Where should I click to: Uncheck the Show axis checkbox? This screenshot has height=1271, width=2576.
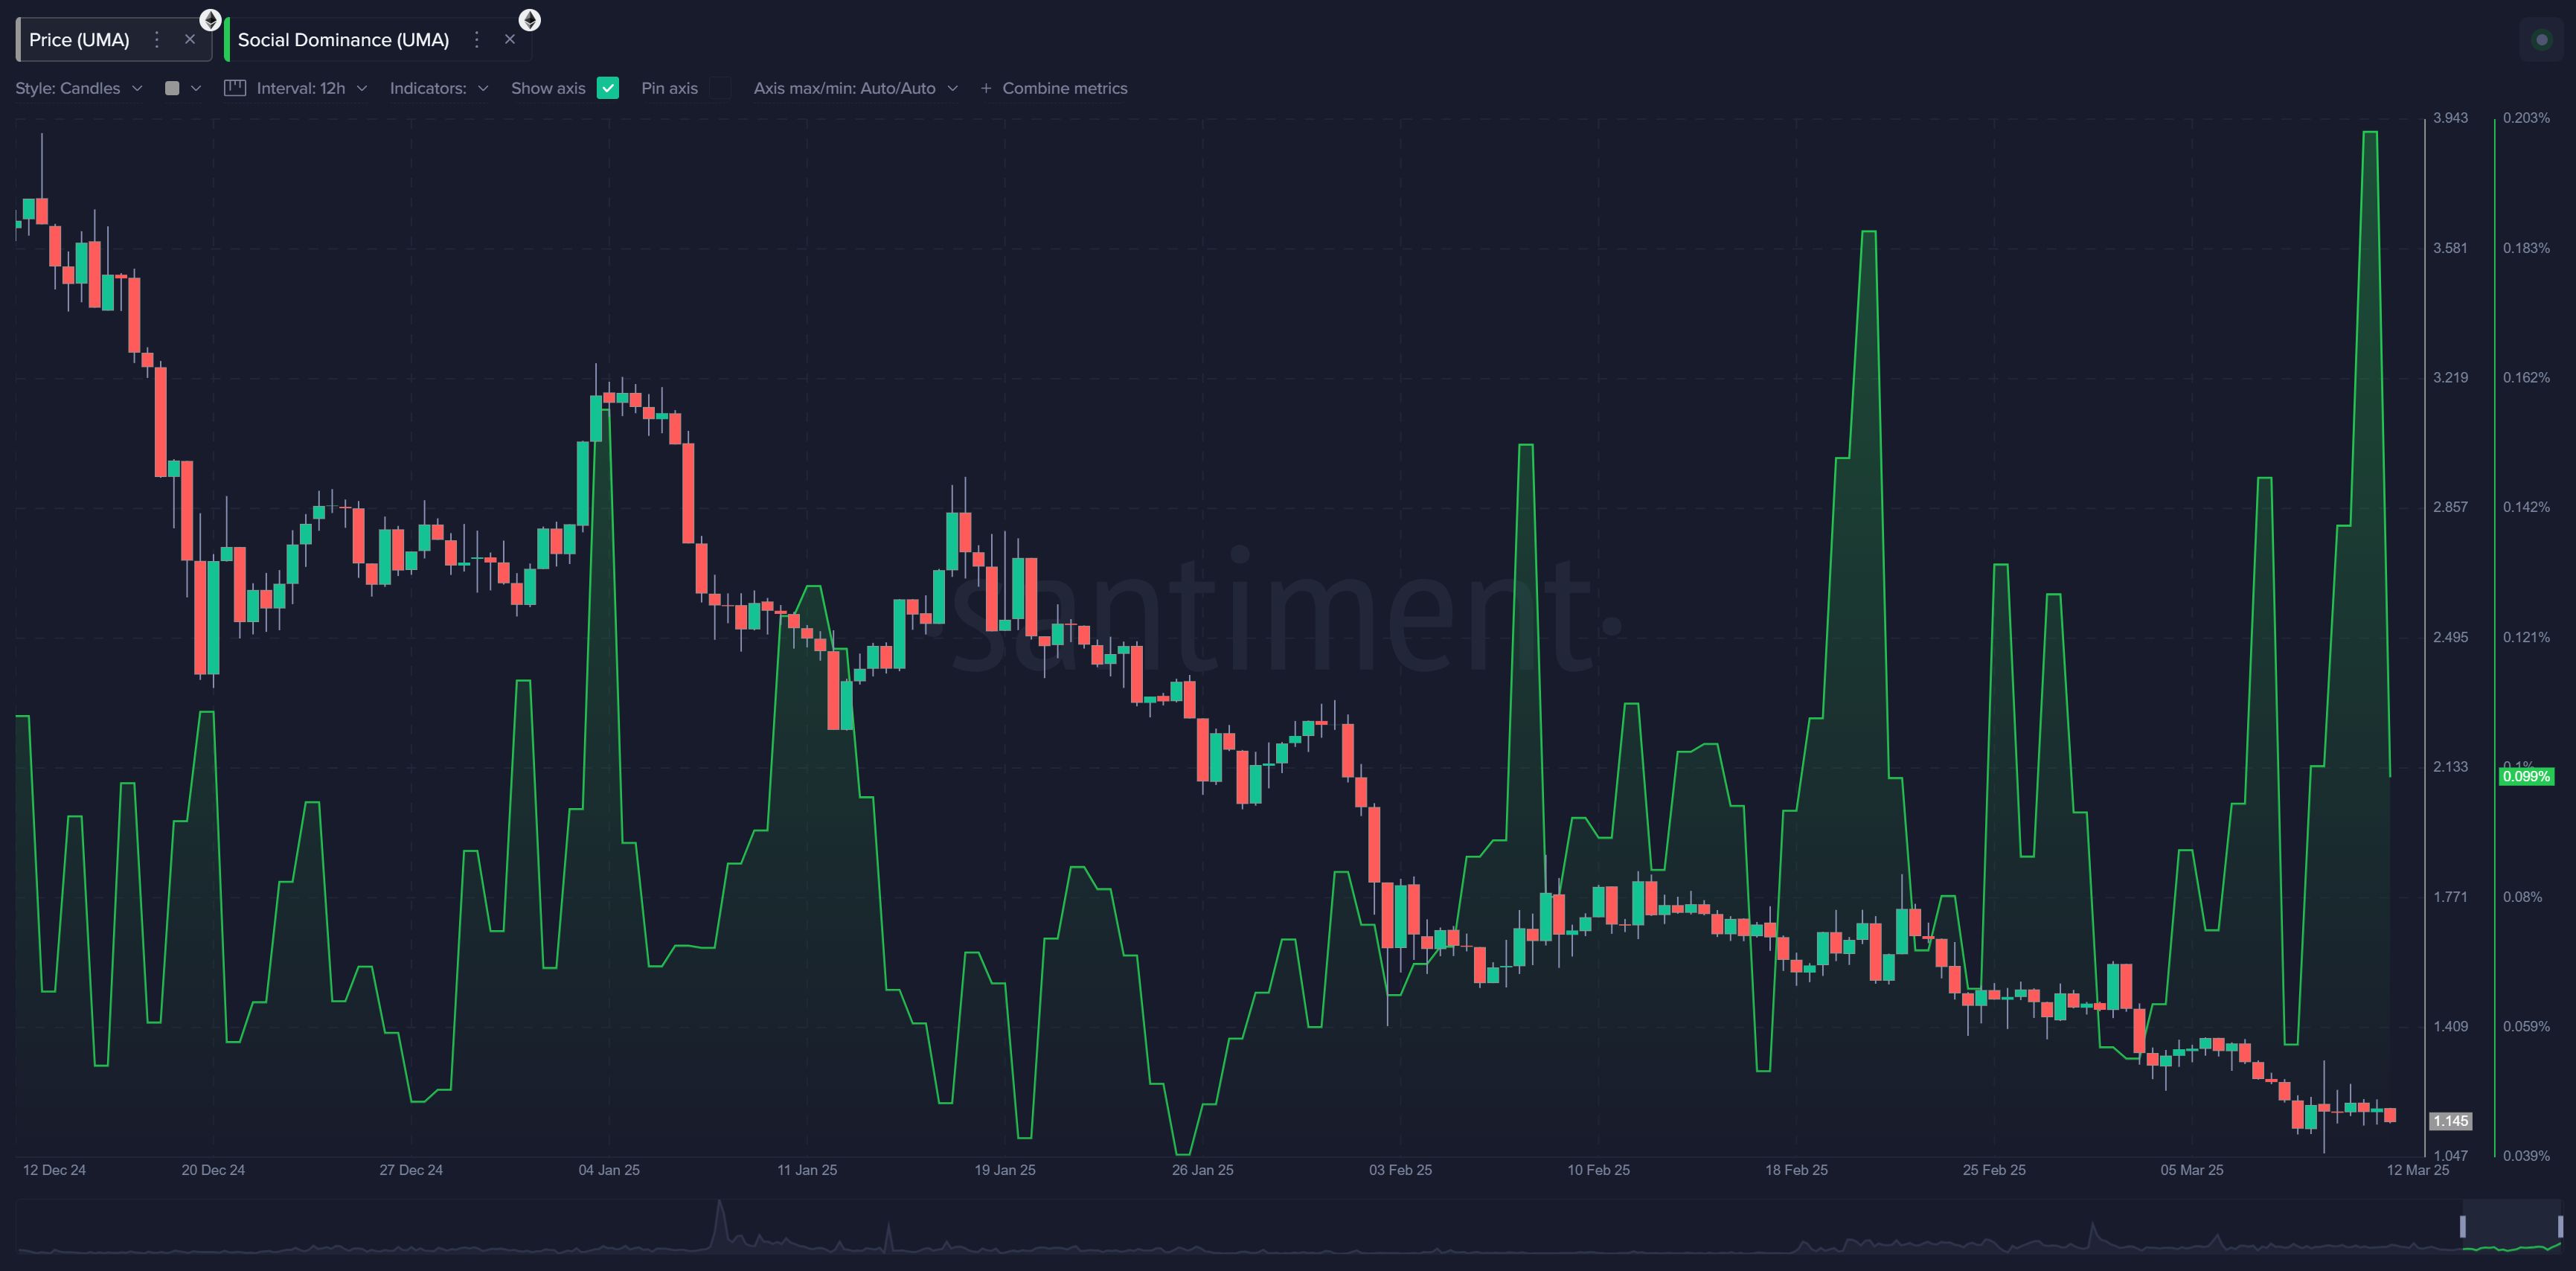(607, 88)
